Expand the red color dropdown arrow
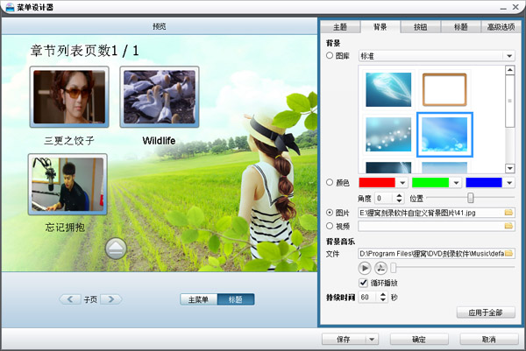 (402, 183)
